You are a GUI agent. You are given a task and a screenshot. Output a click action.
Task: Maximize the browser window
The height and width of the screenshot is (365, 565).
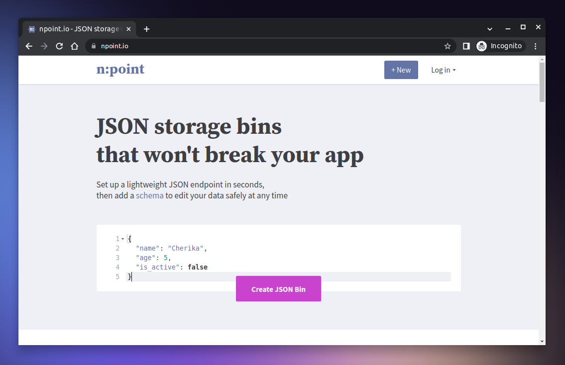click(x=523, y=27)
